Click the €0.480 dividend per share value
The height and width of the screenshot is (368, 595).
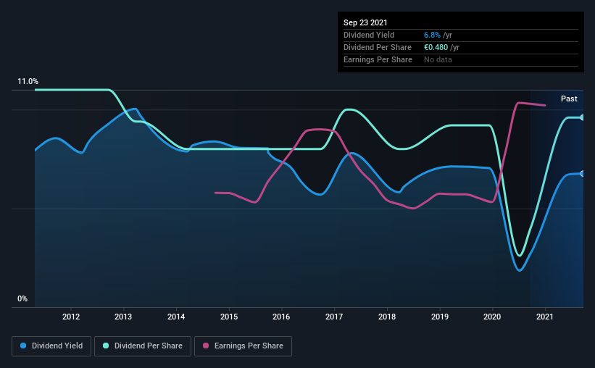(x=436, y=47)
